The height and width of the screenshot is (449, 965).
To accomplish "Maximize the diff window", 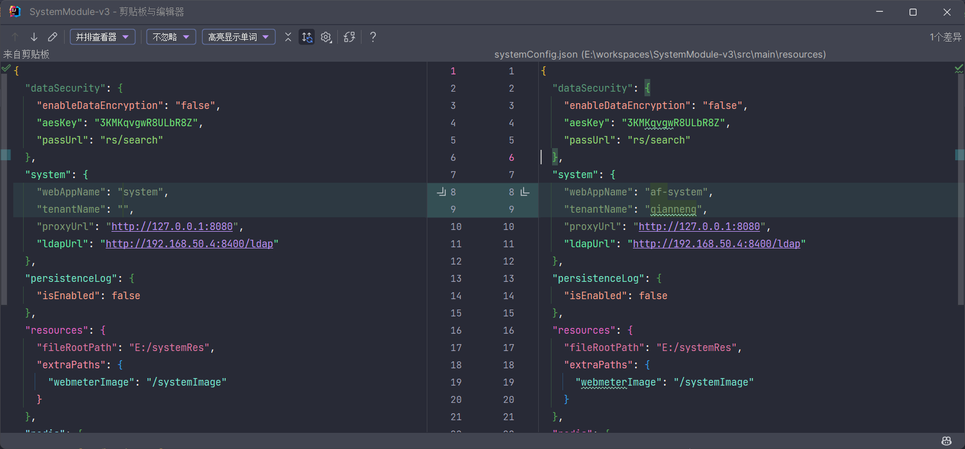I will pos(913,12).
